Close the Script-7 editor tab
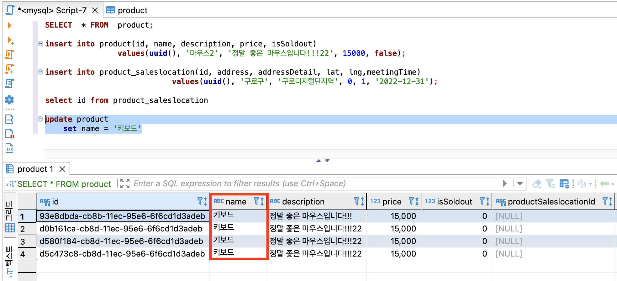 (x=95, y=10)
